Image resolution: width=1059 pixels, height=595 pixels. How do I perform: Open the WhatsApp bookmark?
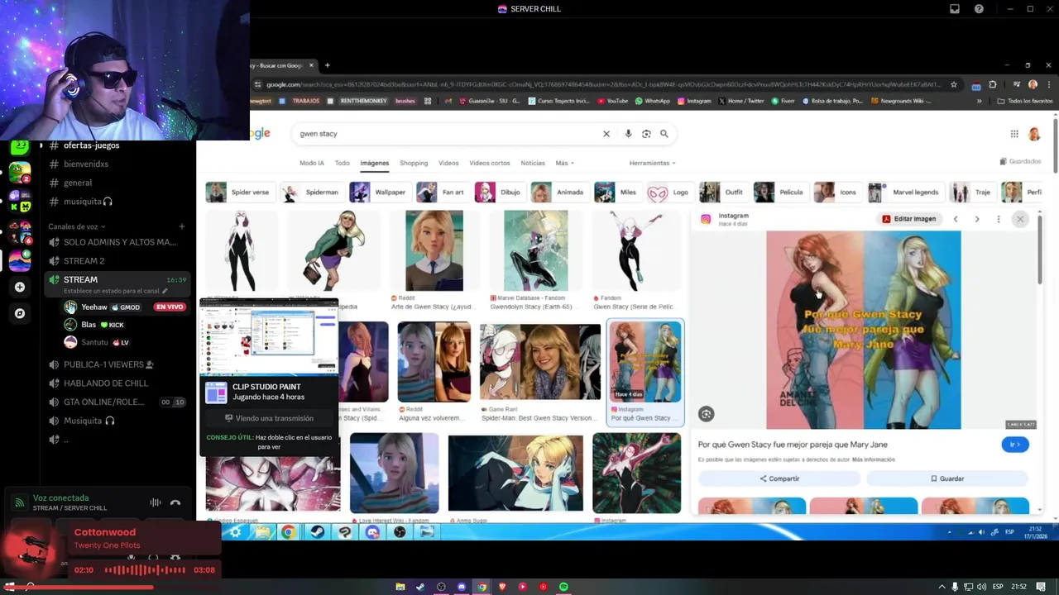(x=652, y=101)
